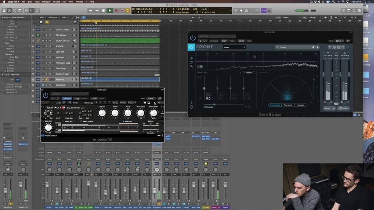
Task: Toggle the Inspector button in the control bar
Action: [x=9, y=10]
